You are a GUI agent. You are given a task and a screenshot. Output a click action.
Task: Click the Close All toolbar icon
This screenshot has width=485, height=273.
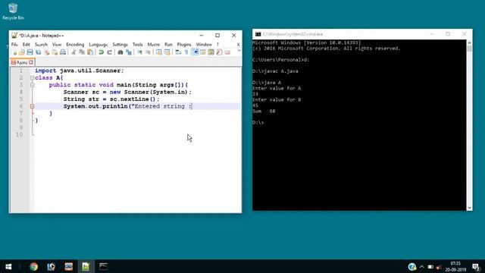[55, 52]
